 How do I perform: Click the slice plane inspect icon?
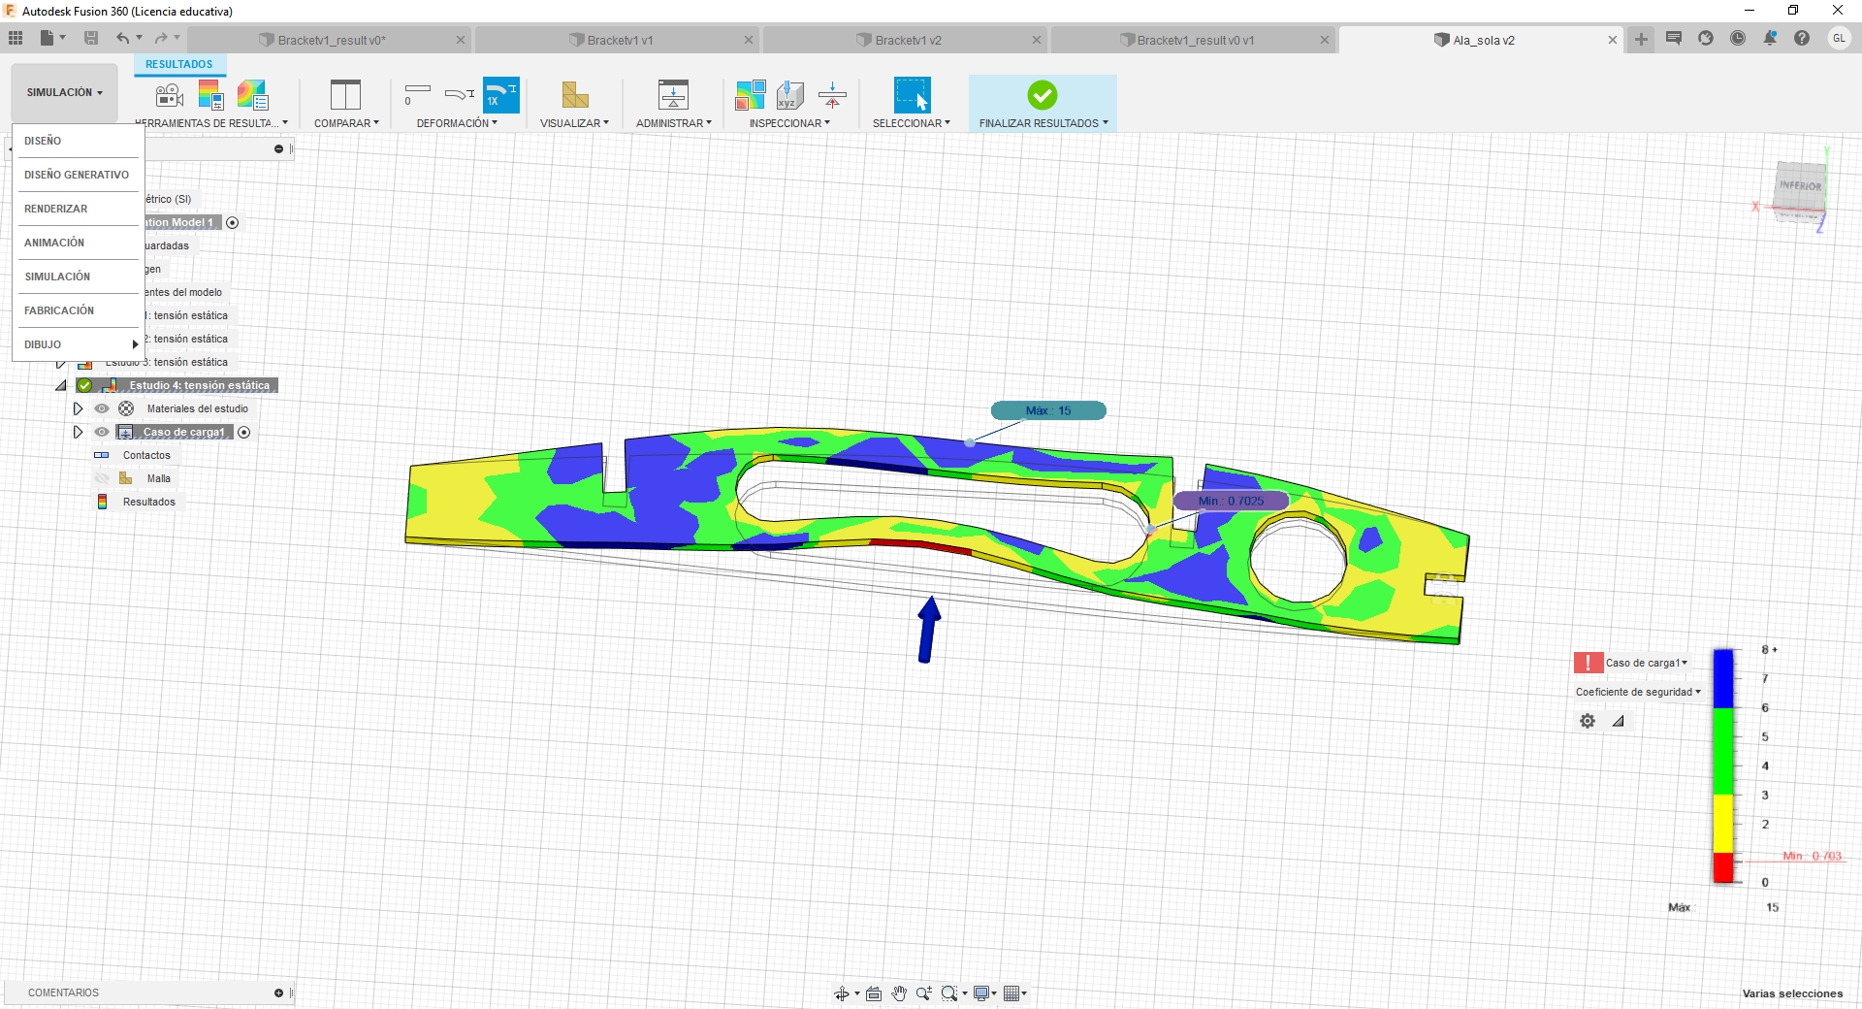pyautogui.click(x=832, y=95)
